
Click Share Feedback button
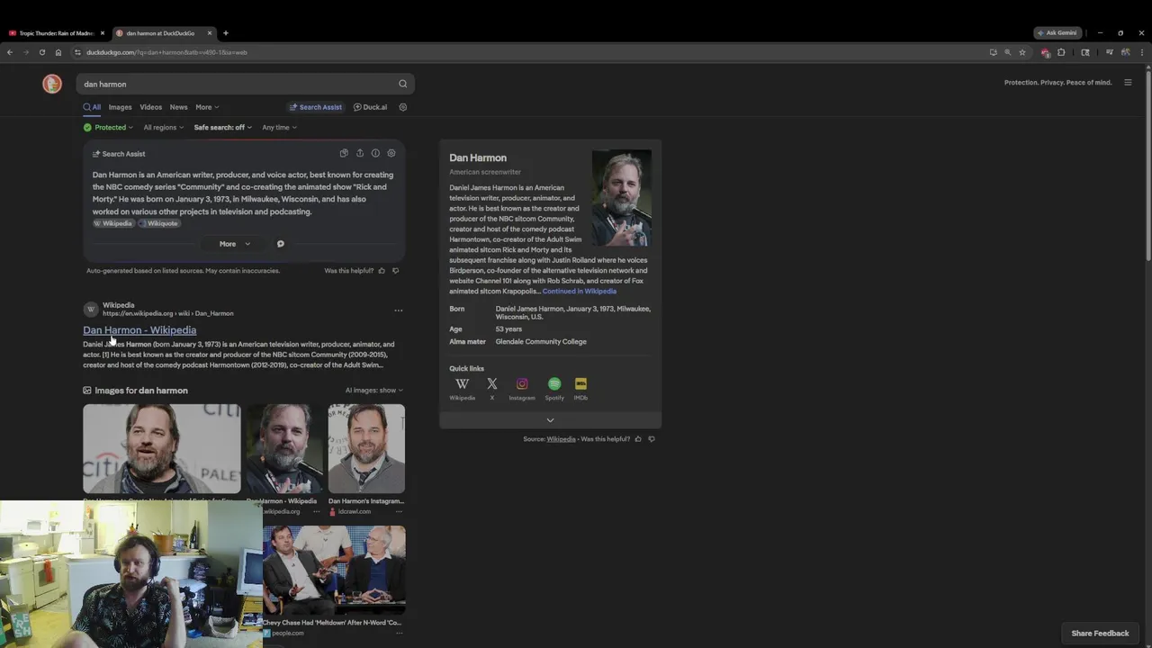(x=1100, y=634)
